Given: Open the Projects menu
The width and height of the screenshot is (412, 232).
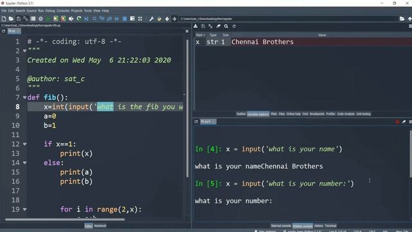Looking at the screenshot, I should tap(77, 11).
